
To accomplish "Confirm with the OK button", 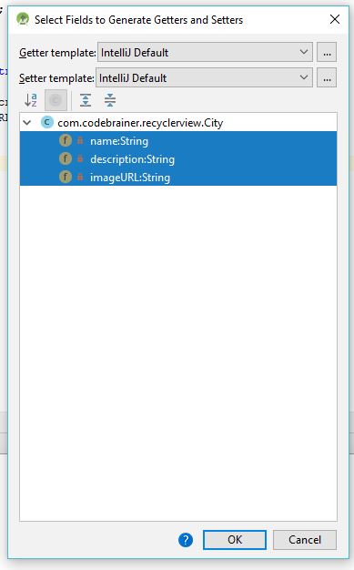I will tap(235, 539).
